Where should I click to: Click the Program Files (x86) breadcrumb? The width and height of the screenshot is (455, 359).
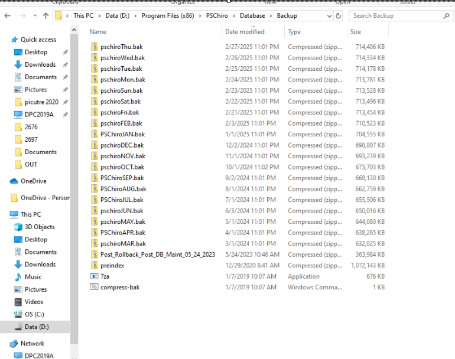(168, 16)
